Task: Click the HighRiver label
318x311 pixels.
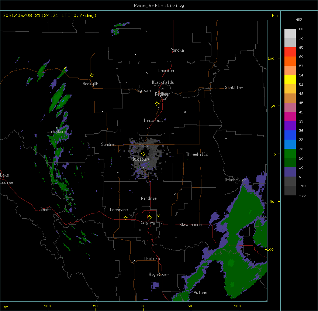Action: click(x=159, y=274)
